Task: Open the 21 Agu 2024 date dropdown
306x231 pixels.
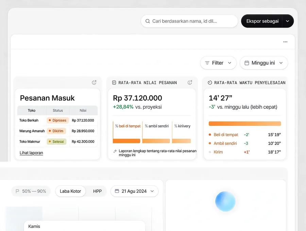Action: (134, 191)
